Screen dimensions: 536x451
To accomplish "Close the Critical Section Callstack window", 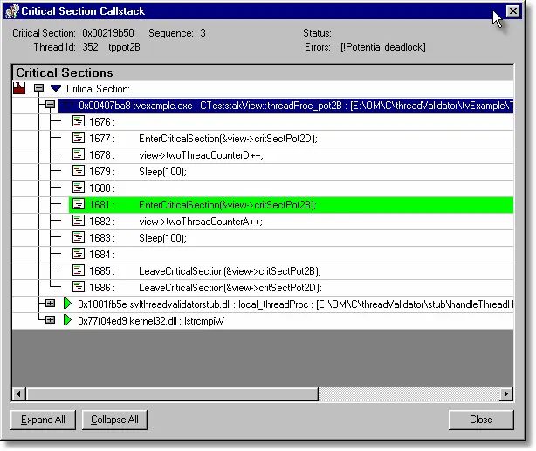I will 512,11.
